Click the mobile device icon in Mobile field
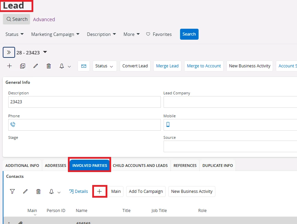This screenshot has width=297, height=224. [168, 124]
